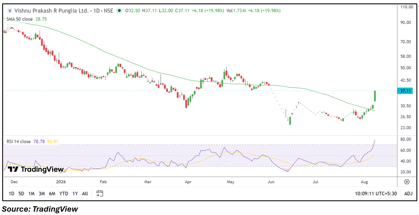Image resolution: width=419 pixels, height=215 pixels.
Task: Select the 5D time range
Action: coord(21,194)
